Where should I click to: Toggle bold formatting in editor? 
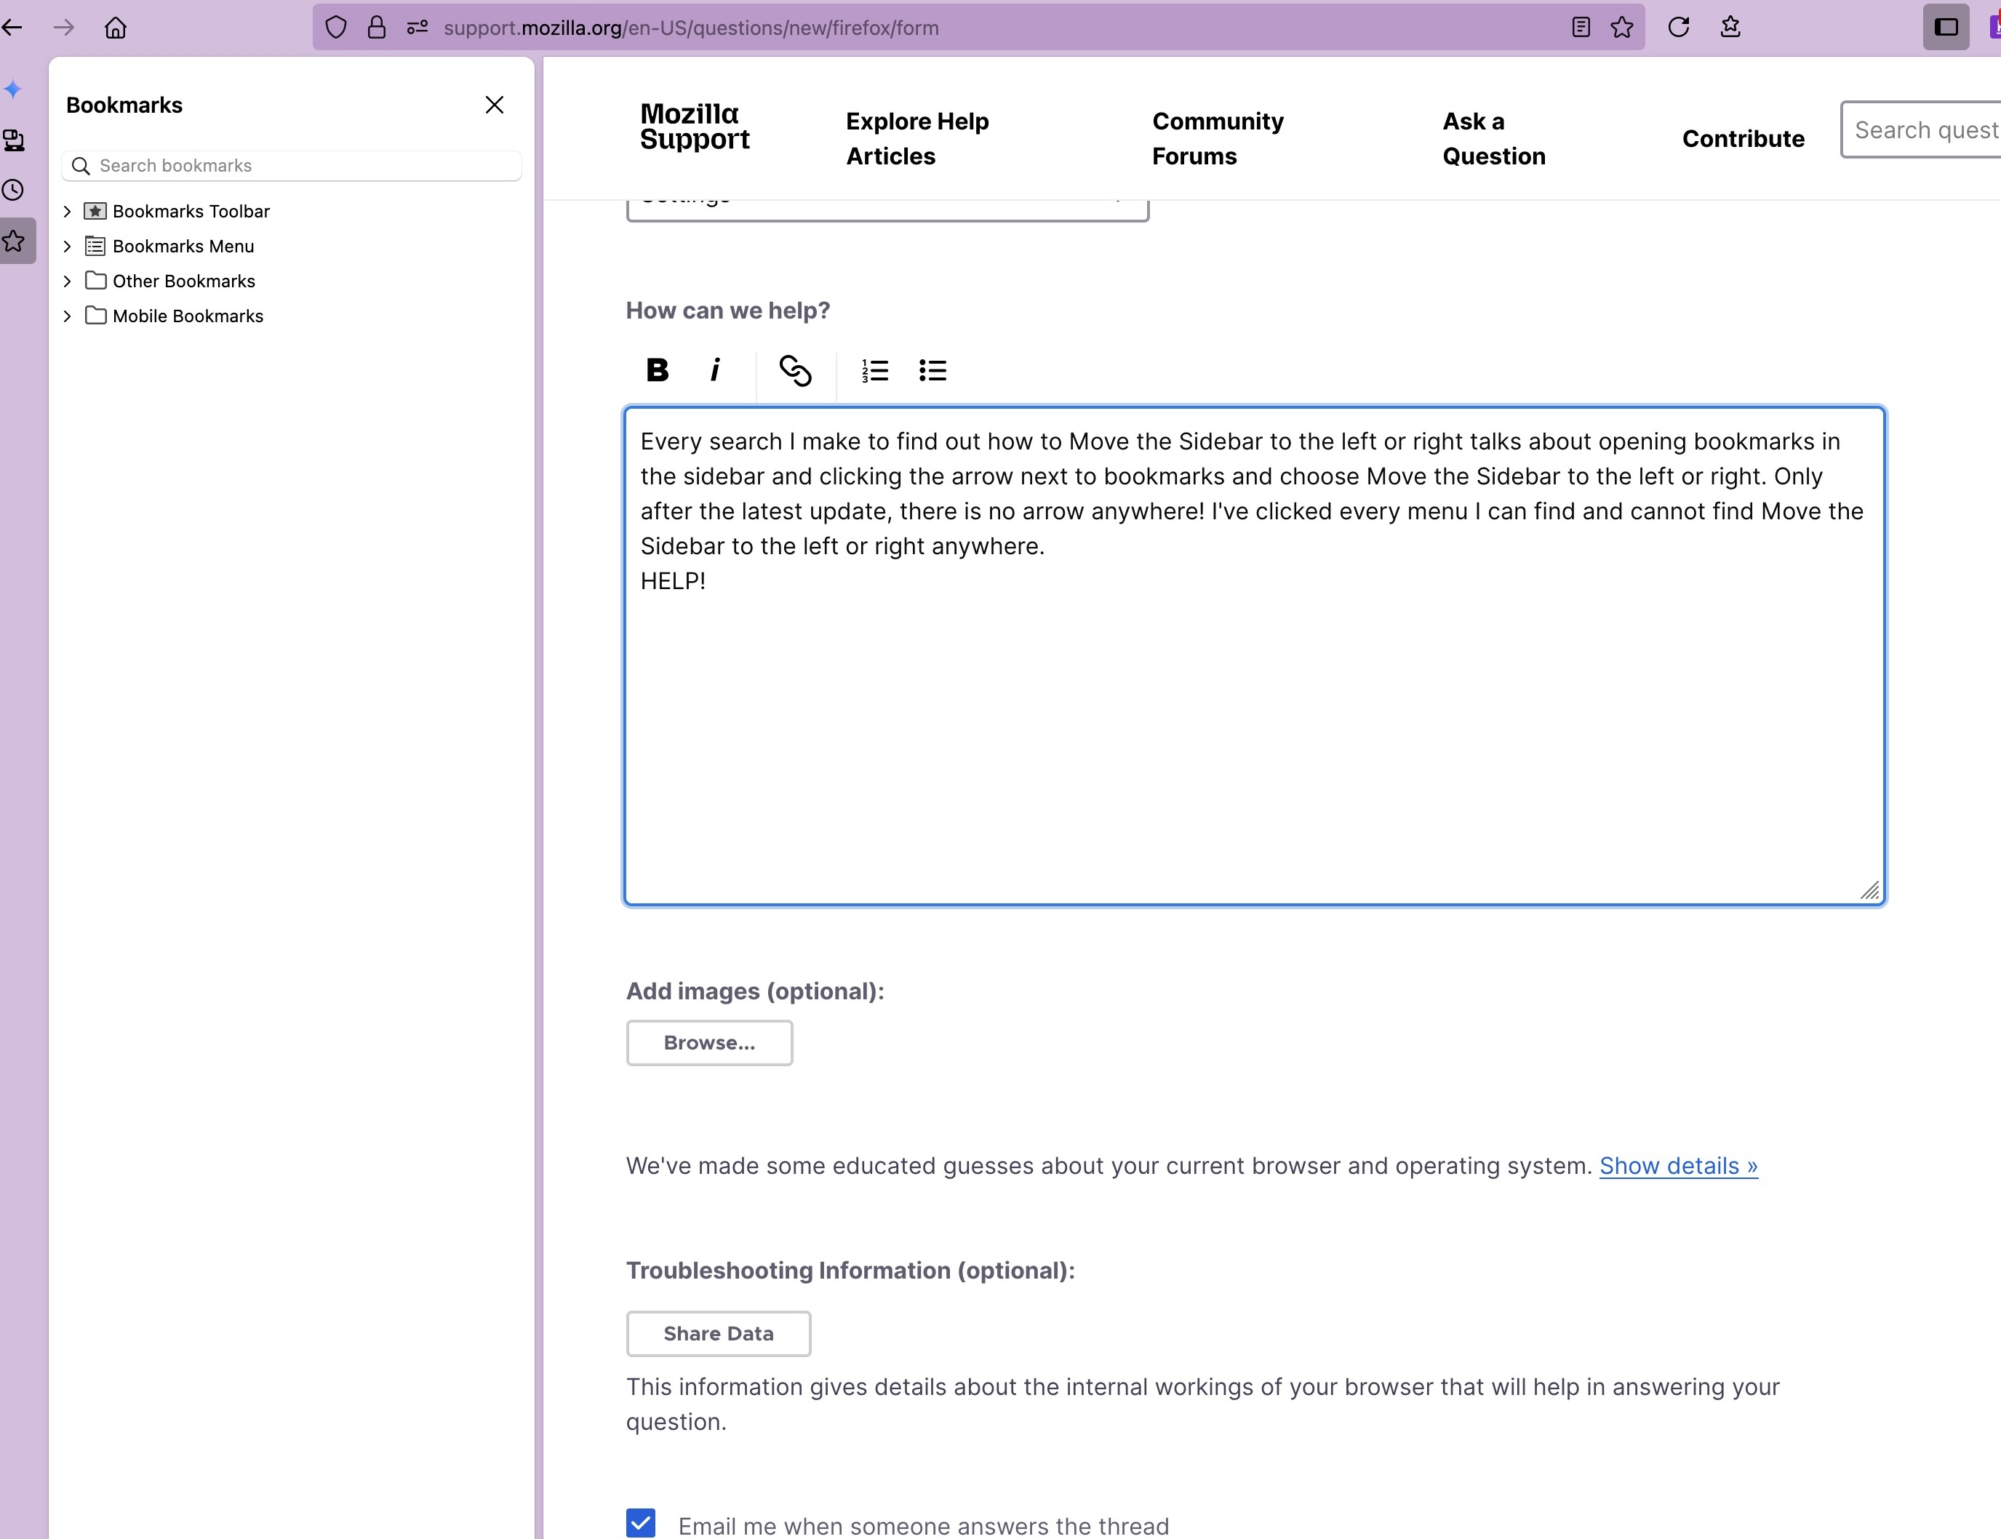click(657, 370)
